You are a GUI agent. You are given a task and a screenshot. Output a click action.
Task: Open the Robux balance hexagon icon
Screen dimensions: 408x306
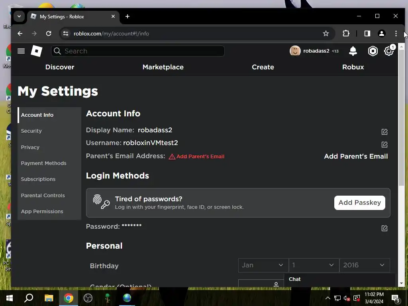[x=373, y=51]
